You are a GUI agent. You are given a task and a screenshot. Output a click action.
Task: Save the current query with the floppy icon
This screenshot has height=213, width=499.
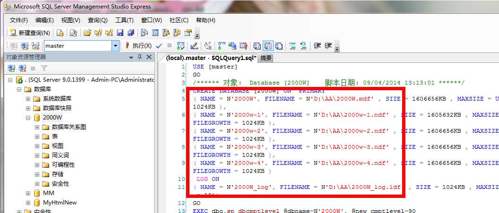120,33
